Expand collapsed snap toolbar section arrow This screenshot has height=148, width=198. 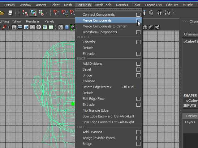point(47,13)
